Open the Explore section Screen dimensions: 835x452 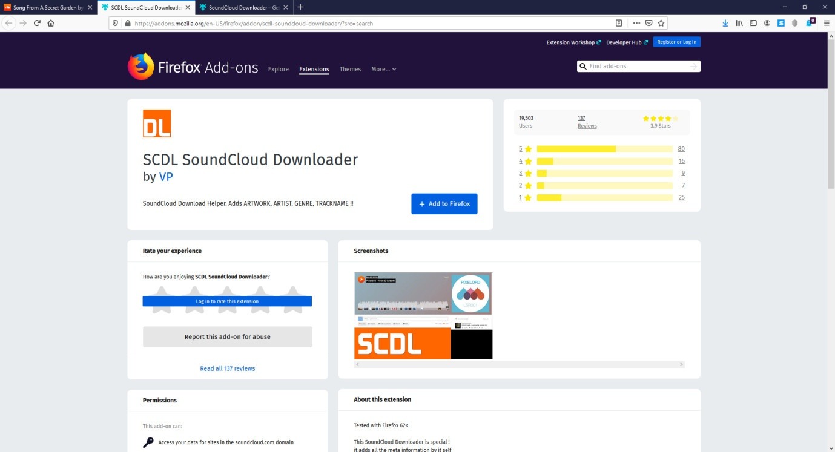(279, 69)
